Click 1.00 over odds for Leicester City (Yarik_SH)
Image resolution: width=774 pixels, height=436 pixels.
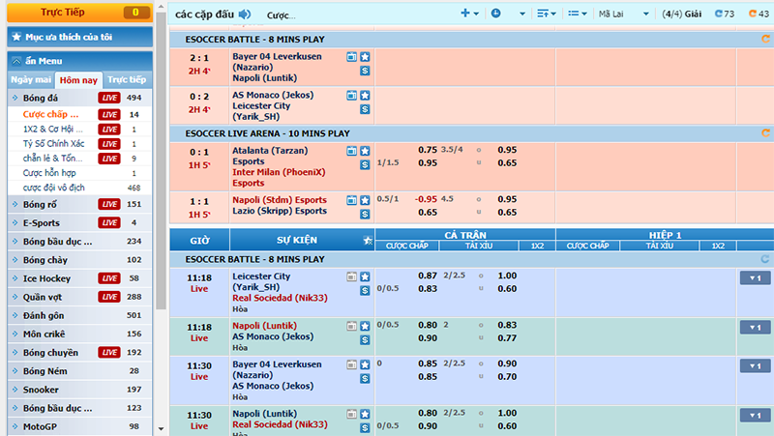(x=507, y=276)
